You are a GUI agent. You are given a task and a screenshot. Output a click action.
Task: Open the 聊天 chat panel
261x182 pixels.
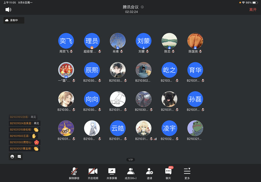click(x=168, y=173)
